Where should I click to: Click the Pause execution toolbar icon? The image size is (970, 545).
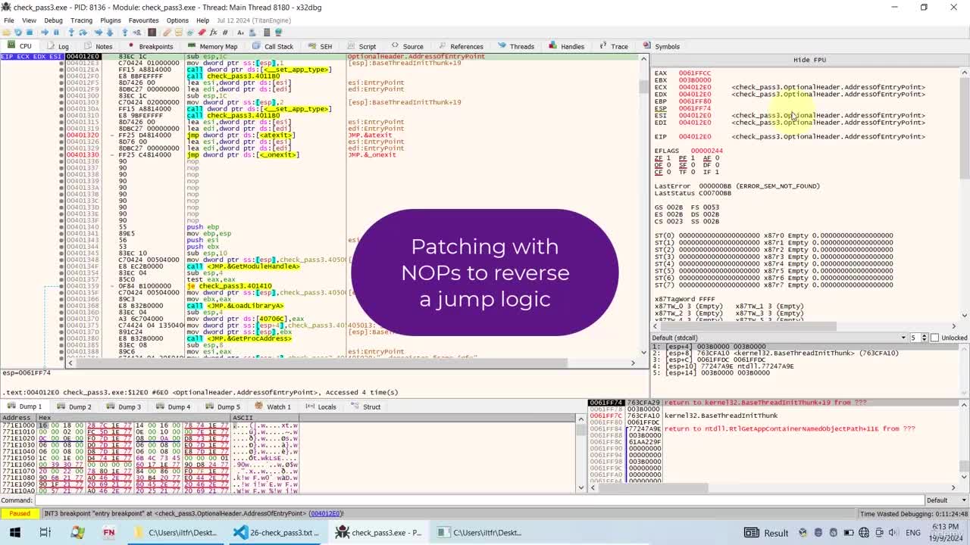(56, 33)
